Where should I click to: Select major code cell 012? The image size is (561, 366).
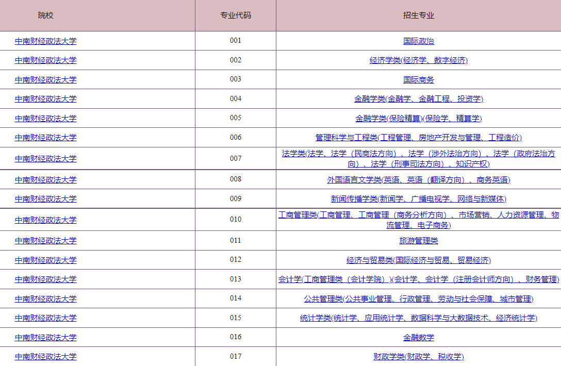click(x=236, y=260)
